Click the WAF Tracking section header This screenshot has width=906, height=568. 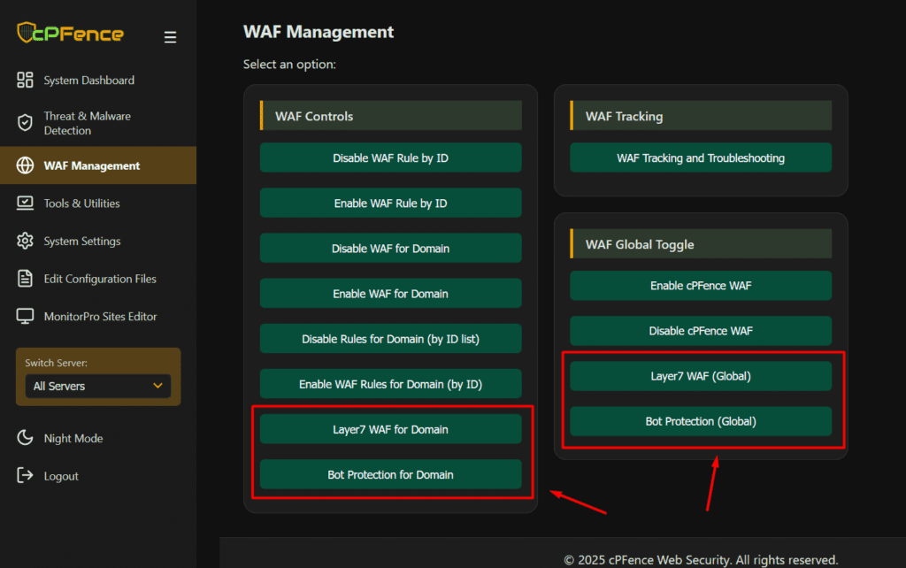coord(701,116)
